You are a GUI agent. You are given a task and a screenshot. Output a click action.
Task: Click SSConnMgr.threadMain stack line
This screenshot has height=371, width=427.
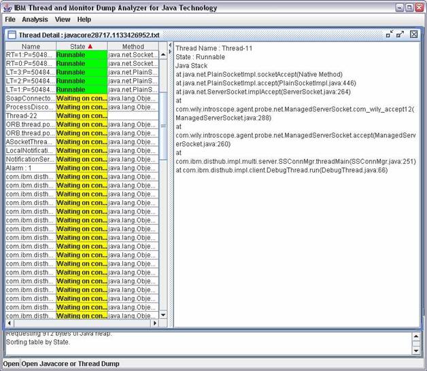pos(296,162)
